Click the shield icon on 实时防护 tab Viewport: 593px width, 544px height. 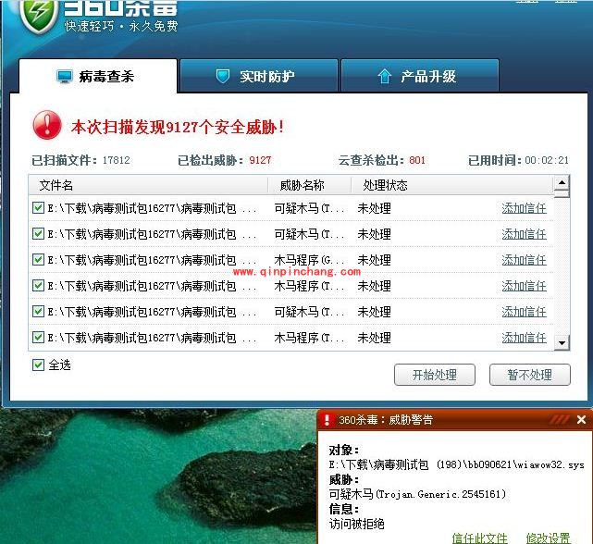[x=223, y=76]
